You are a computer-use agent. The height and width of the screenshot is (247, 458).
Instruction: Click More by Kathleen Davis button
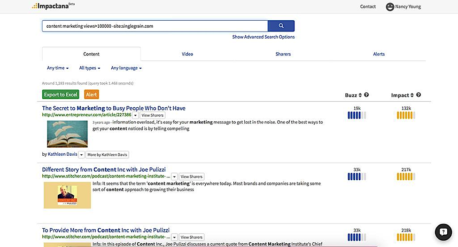(107, 154)
